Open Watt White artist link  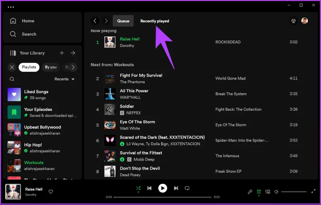(x=130, y=128)
